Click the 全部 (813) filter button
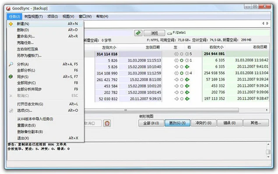 tap(151, 123)
